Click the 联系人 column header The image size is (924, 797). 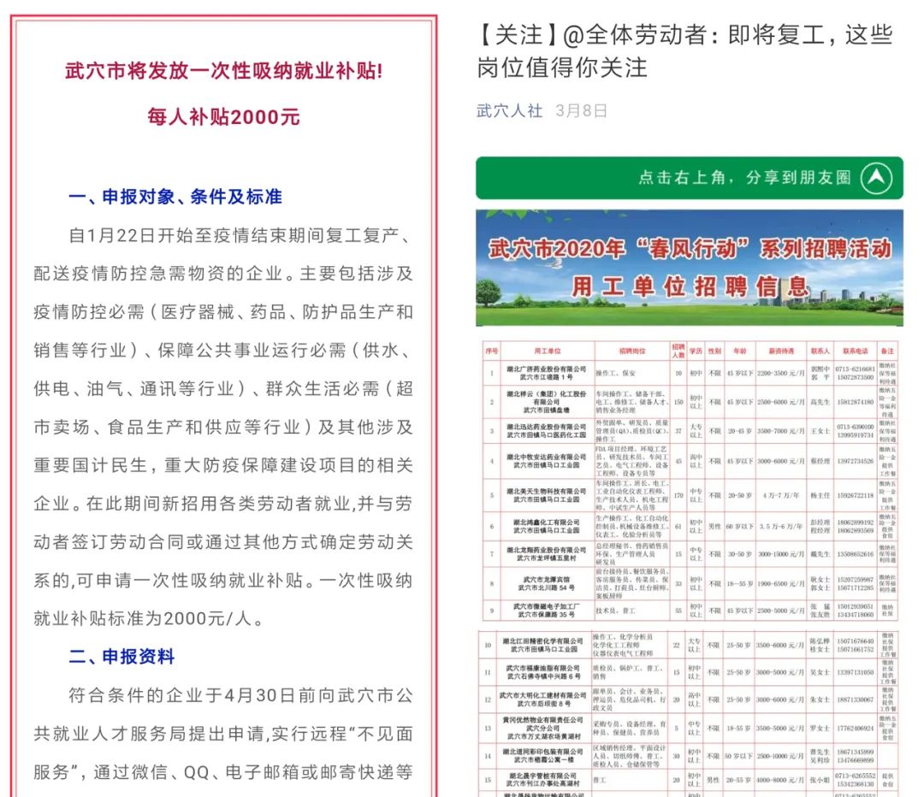point(820,351)
